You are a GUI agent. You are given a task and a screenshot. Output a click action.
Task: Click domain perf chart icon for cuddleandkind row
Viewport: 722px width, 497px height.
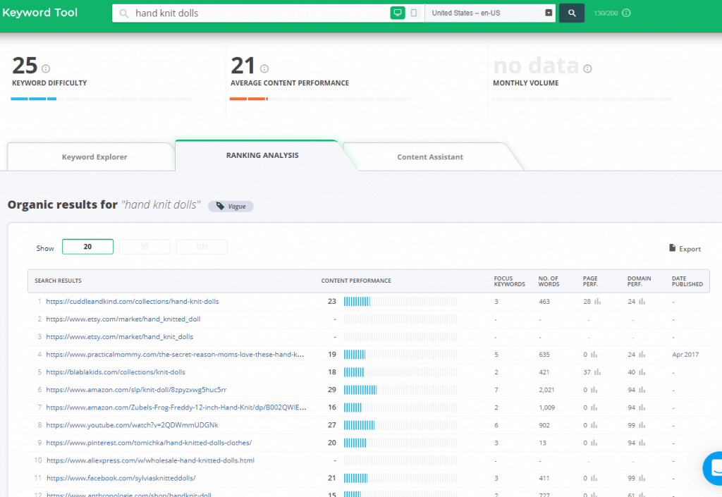pyautogui.click(x=642, y=302)
